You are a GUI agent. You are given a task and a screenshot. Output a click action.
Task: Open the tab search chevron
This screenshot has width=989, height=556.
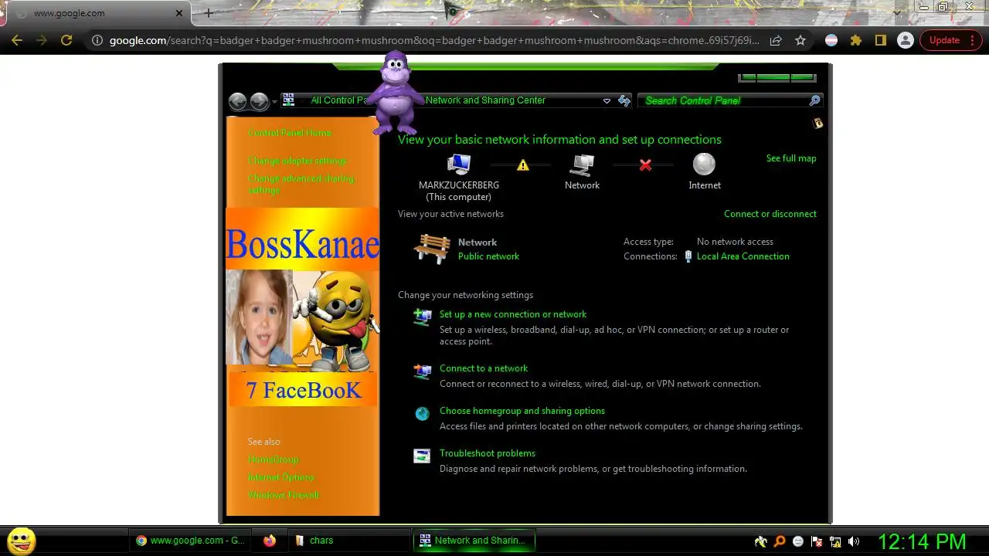896,13
